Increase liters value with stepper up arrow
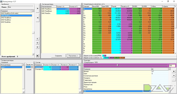This screenshot has width=177, height=94. tap(32, 66)
